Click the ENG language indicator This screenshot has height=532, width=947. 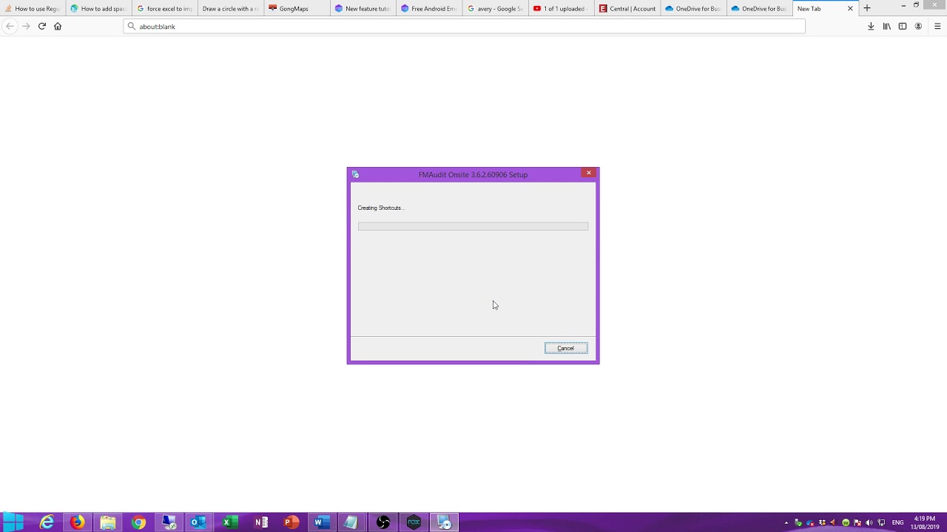897,523
